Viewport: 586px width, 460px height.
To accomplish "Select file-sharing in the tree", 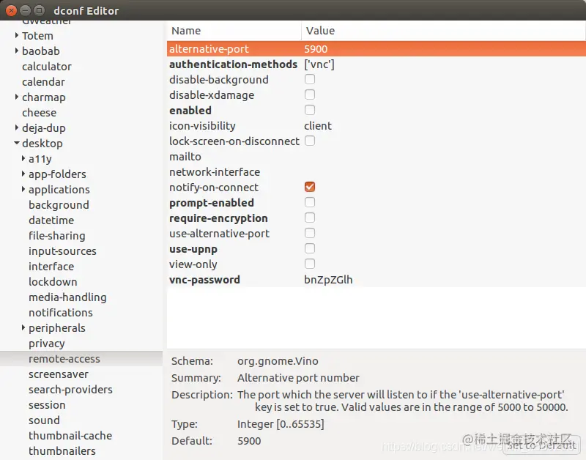I will 57,236.
